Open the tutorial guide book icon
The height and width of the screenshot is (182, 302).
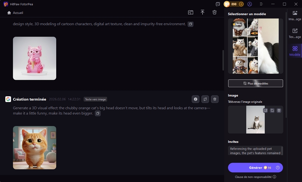click(x=191, y=12)
